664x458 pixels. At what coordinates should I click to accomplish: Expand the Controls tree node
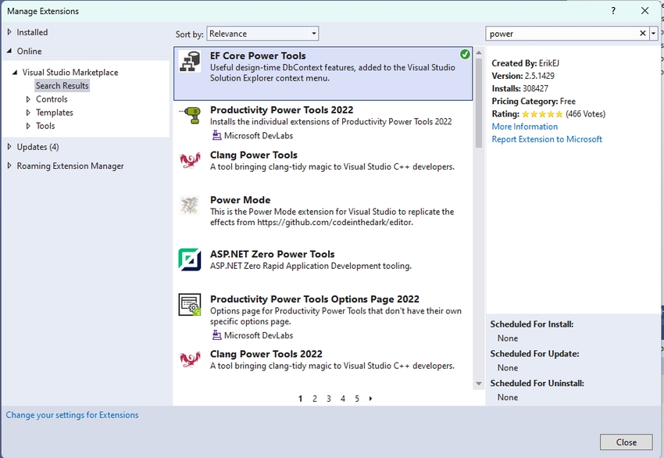[29, 99]
